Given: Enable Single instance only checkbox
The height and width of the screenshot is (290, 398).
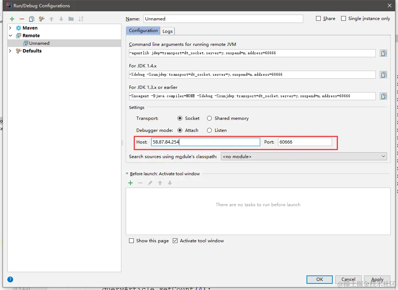Looking at the screenshot, I should (x=343, y=19).
